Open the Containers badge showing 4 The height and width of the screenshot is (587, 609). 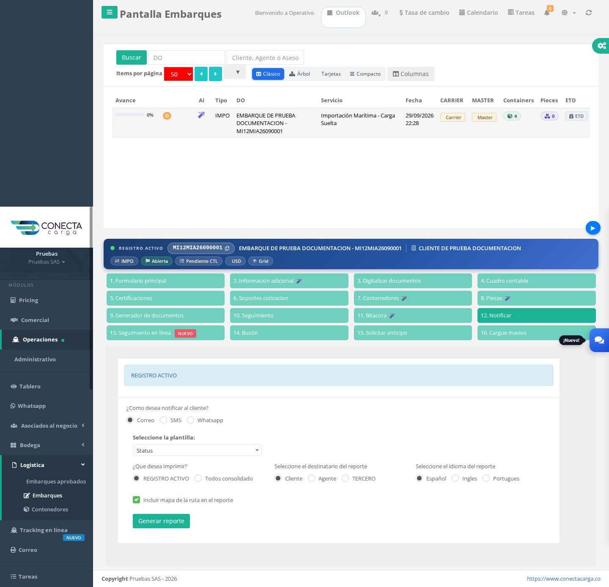coord(512,116)
